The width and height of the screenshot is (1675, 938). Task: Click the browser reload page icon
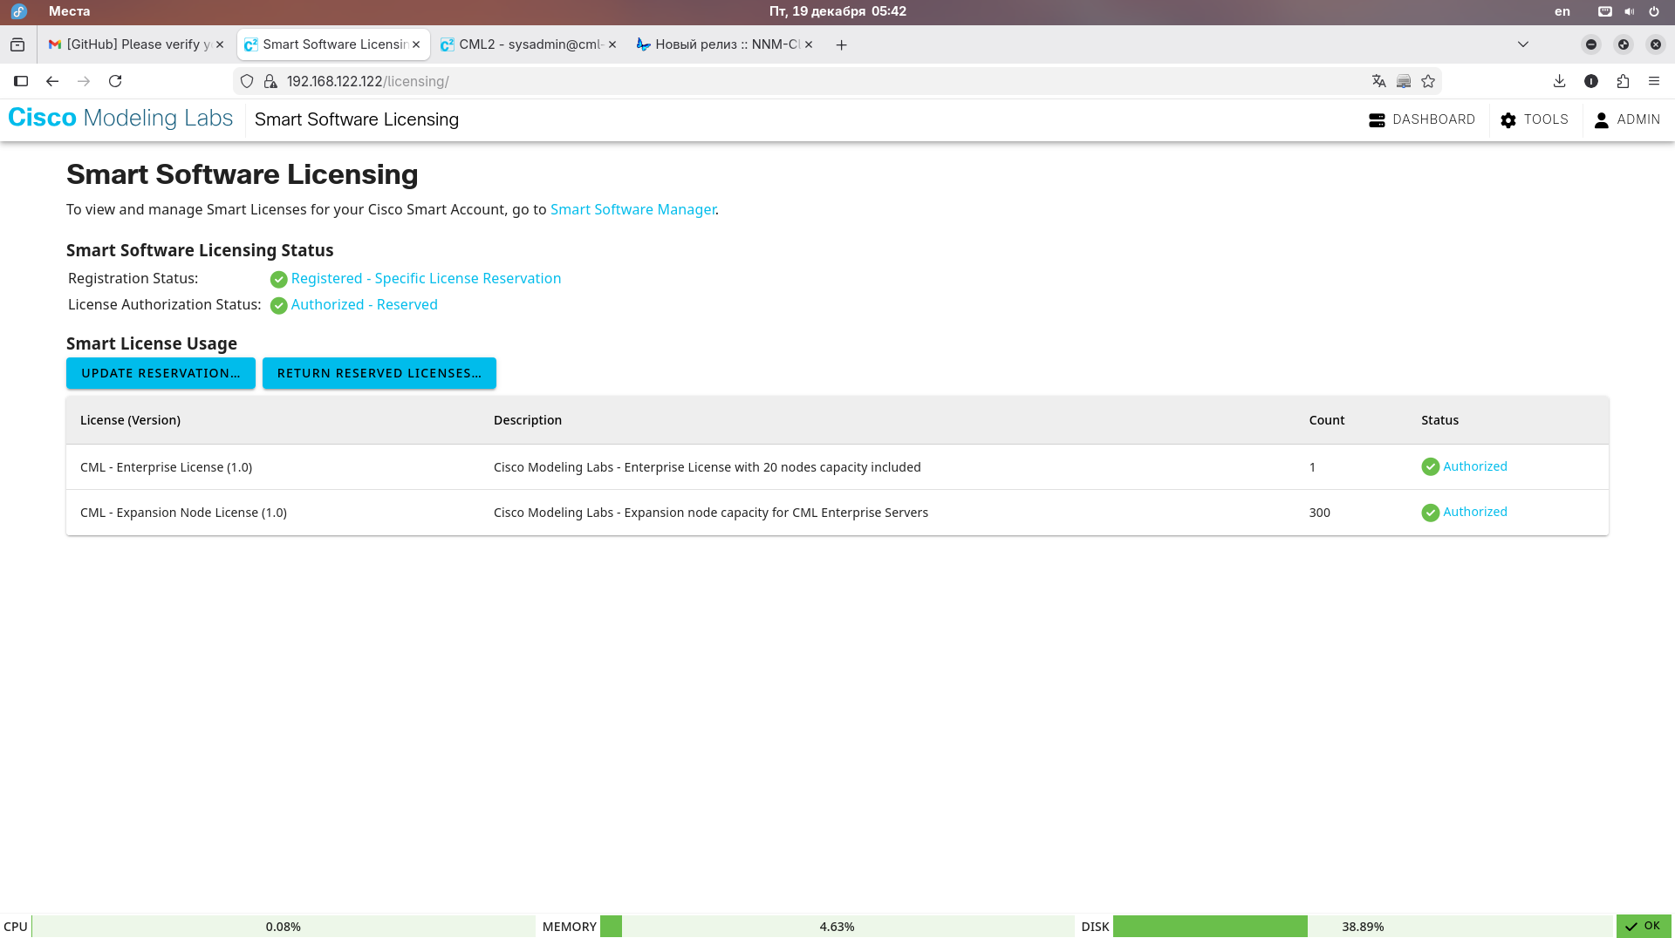pyautogui.click(x=115, y=81)
